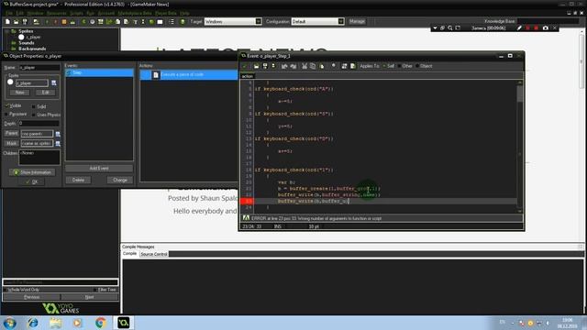Click the Create font 'T' icon in main toolbar
This screenshot has width=587, height=330.
pos(135,22)
